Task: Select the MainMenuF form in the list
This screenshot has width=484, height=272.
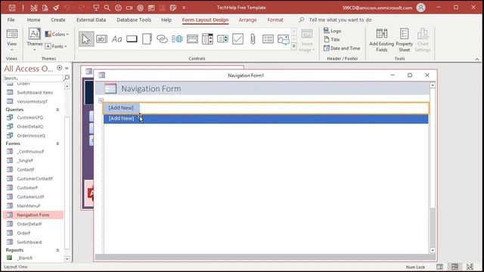Action: (x=29, y=206)
